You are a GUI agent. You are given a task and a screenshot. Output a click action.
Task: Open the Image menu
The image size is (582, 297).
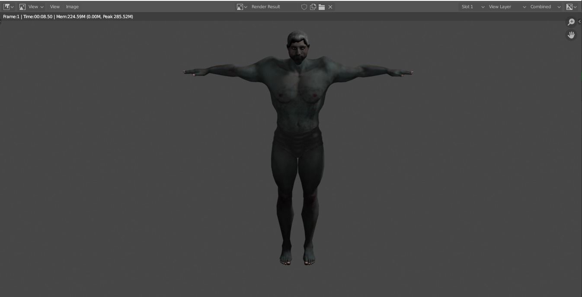pos(72,7)
